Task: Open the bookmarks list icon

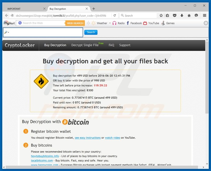Action: click(x=167, y=15)
